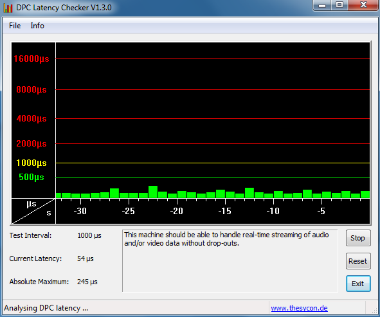Minimize the DPC Latency Checker window
380x317 pixels.
pos(322,5)
